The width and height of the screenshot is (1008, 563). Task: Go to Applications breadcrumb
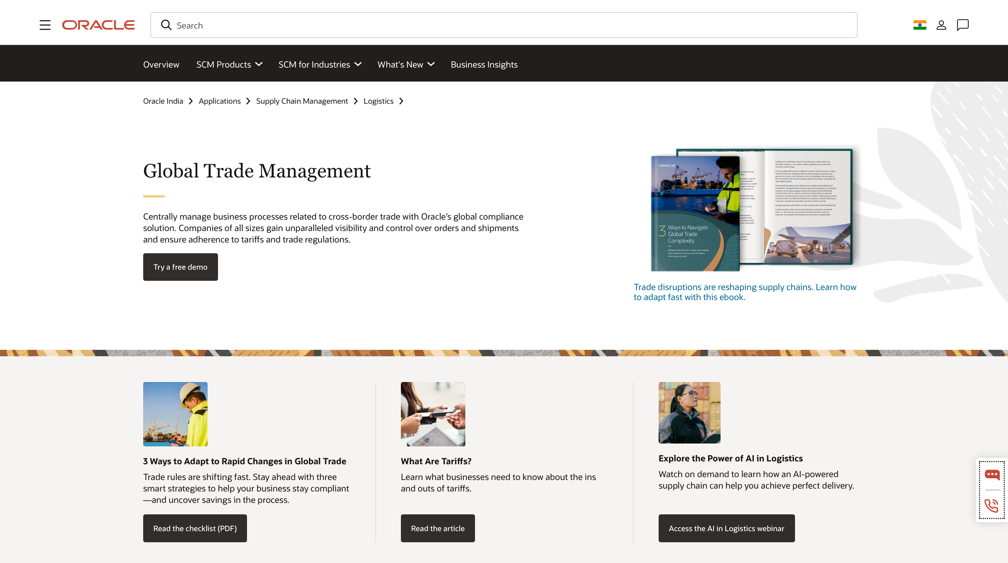tap(219, 101)
